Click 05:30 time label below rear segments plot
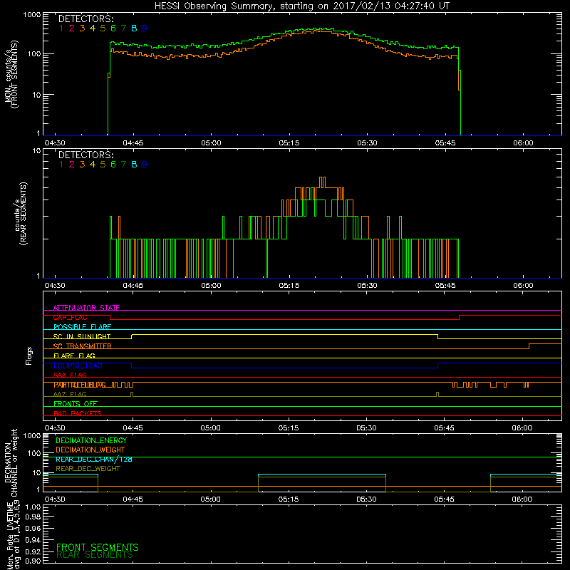This screenshot has width=570, height=570. tap(367, 286)
